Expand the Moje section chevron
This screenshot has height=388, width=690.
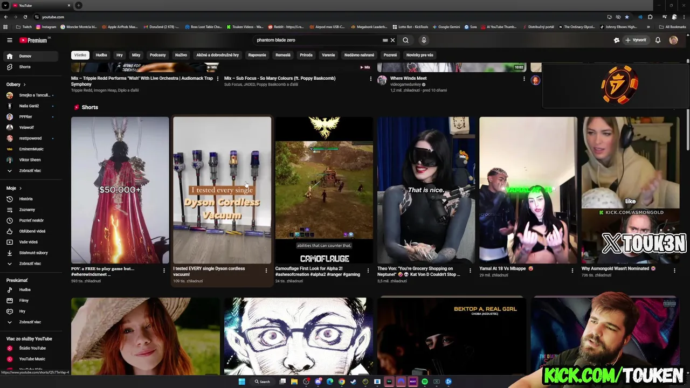tap(20, 188)
